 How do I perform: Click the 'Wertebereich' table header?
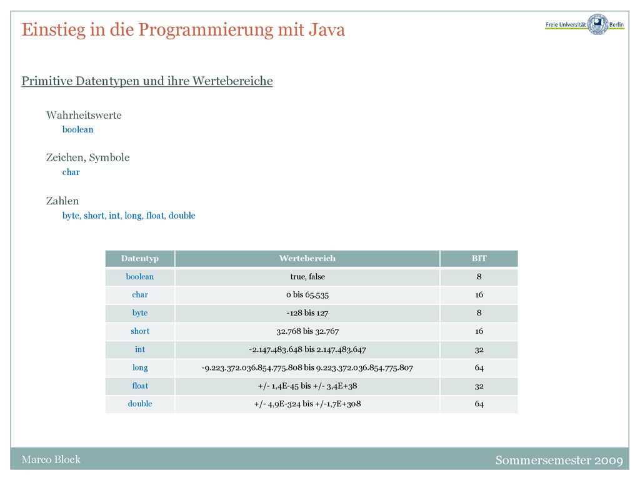click(x=307, y=258)
